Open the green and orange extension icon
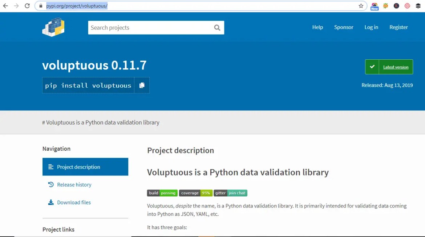 point(385,6)
